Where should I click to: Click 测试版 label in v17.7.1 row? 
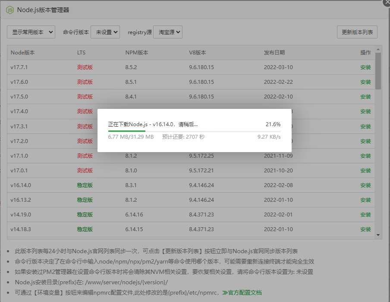[x=85, y=67]
